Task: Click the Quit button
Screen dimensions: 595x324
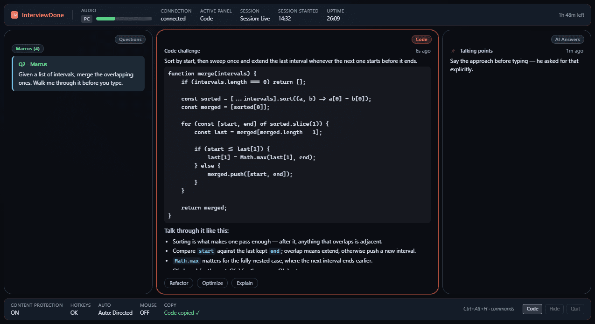Action: tap(575, 309)
